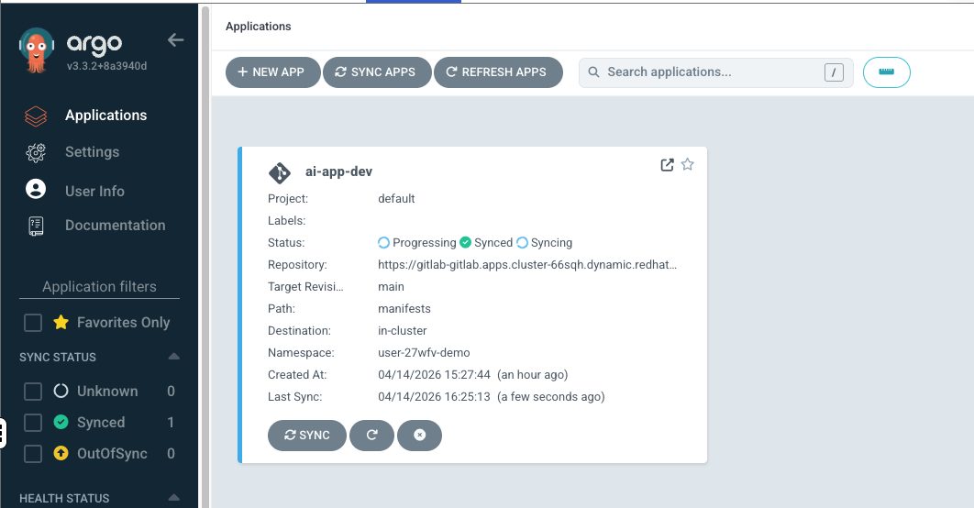
Task: Open the Documentation sidebar item
Action: [x=115, y=226]
